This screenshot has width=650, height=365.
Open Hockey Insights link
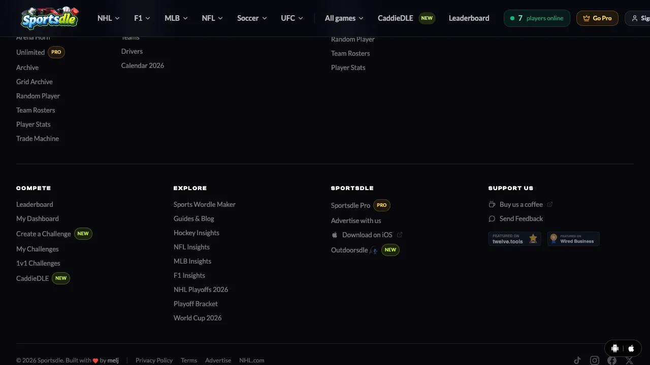coord(197,233)
